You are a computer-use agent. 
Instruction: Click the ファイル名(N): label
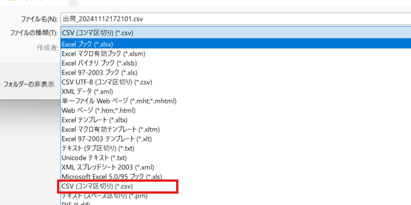(x=39, y=19)
